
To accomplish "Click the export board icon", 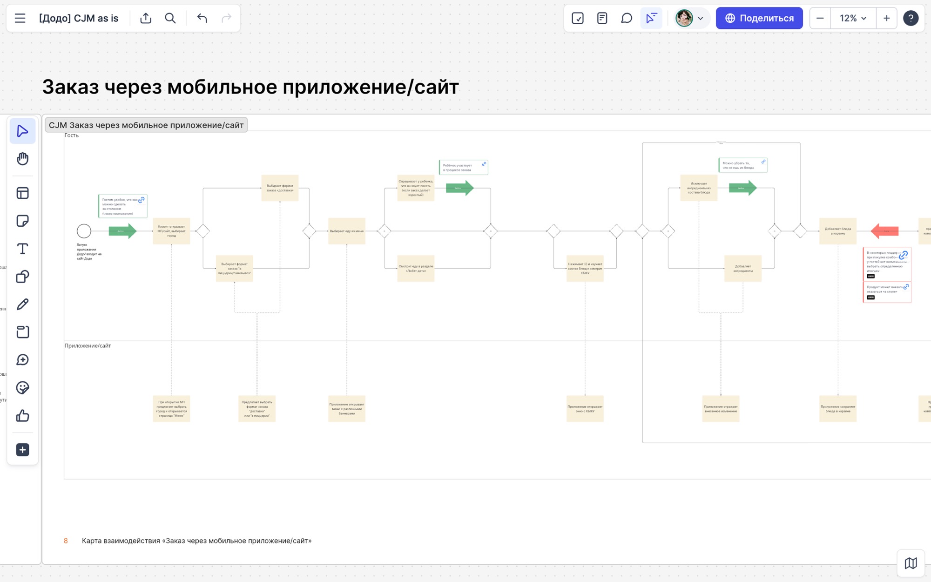I will pos(146,18).
